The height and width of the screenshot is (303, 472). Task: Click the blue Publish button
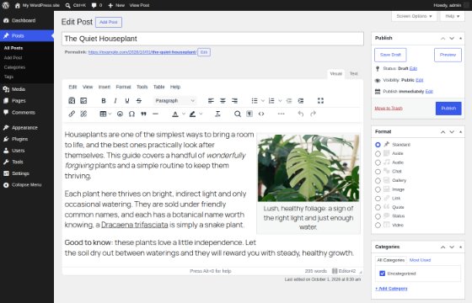pyautogui.click(x=448, y=109)
